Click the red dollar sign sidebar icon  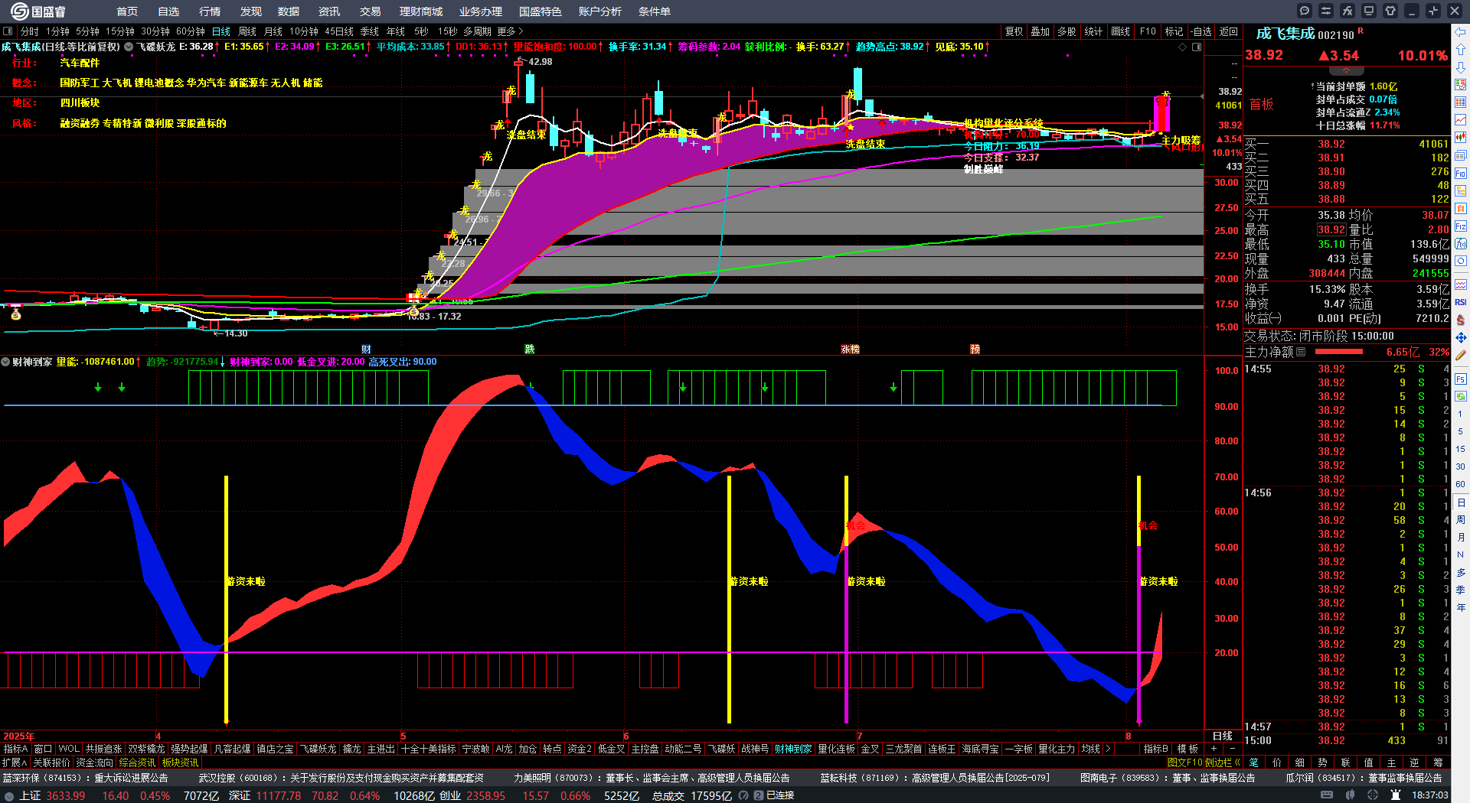1461,320
